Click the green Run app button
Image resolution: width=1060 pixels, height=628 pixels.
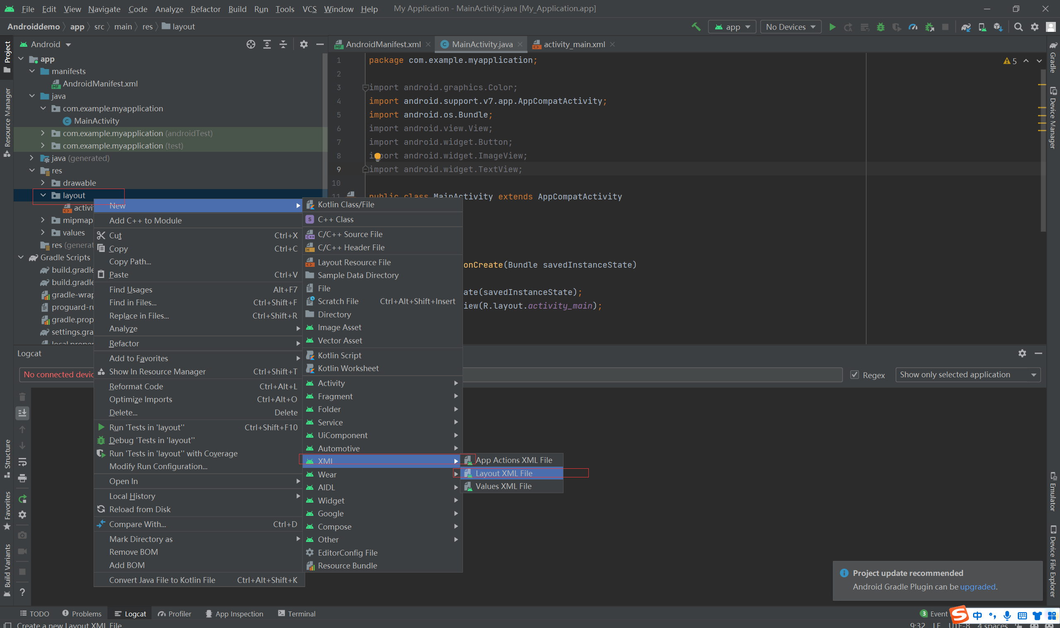coord(832,27)
